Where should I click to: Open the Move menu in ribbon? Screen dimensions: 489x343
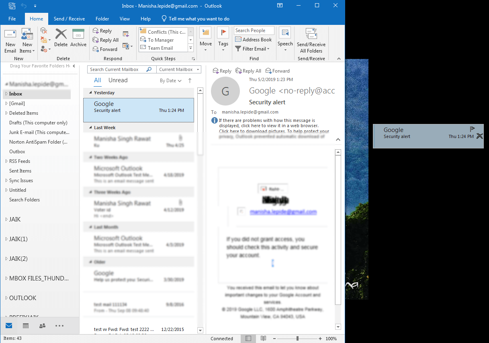pos(205,40)
